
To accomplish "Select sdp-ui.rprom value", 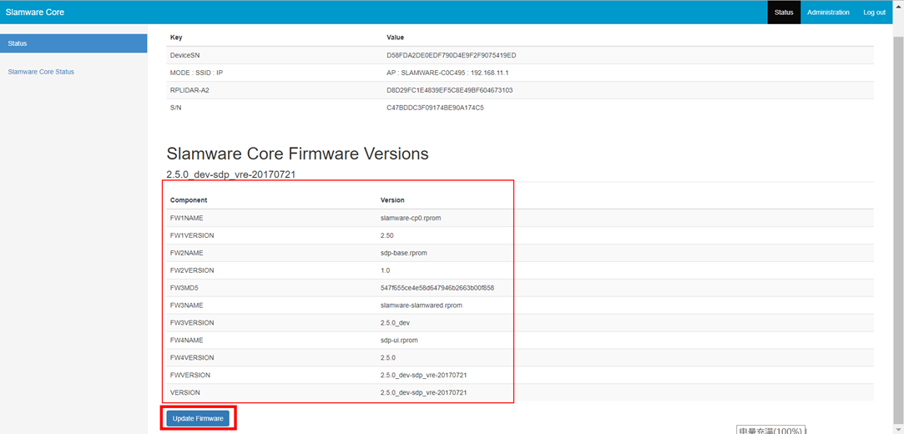I will click(x=399, y=340).
